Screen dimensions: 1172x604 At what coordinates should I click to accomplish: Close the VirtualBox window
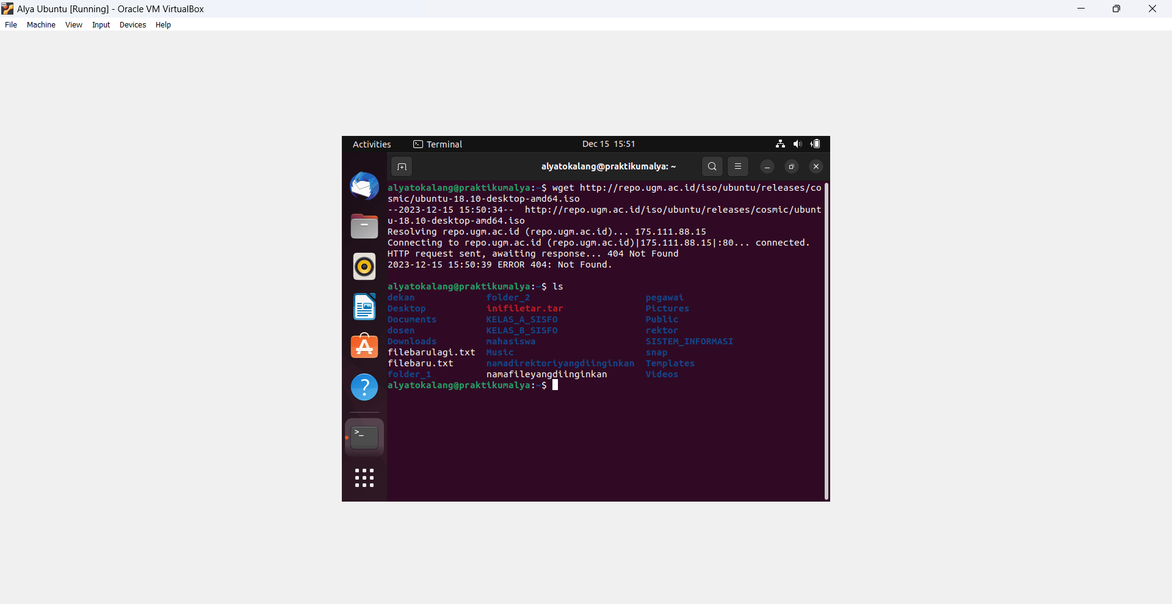pyautogui.click(x=1152, y=9)
